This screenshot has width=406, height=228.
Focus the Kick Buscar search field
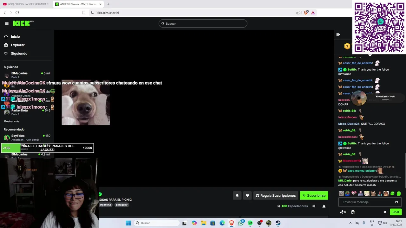[203, 23]
